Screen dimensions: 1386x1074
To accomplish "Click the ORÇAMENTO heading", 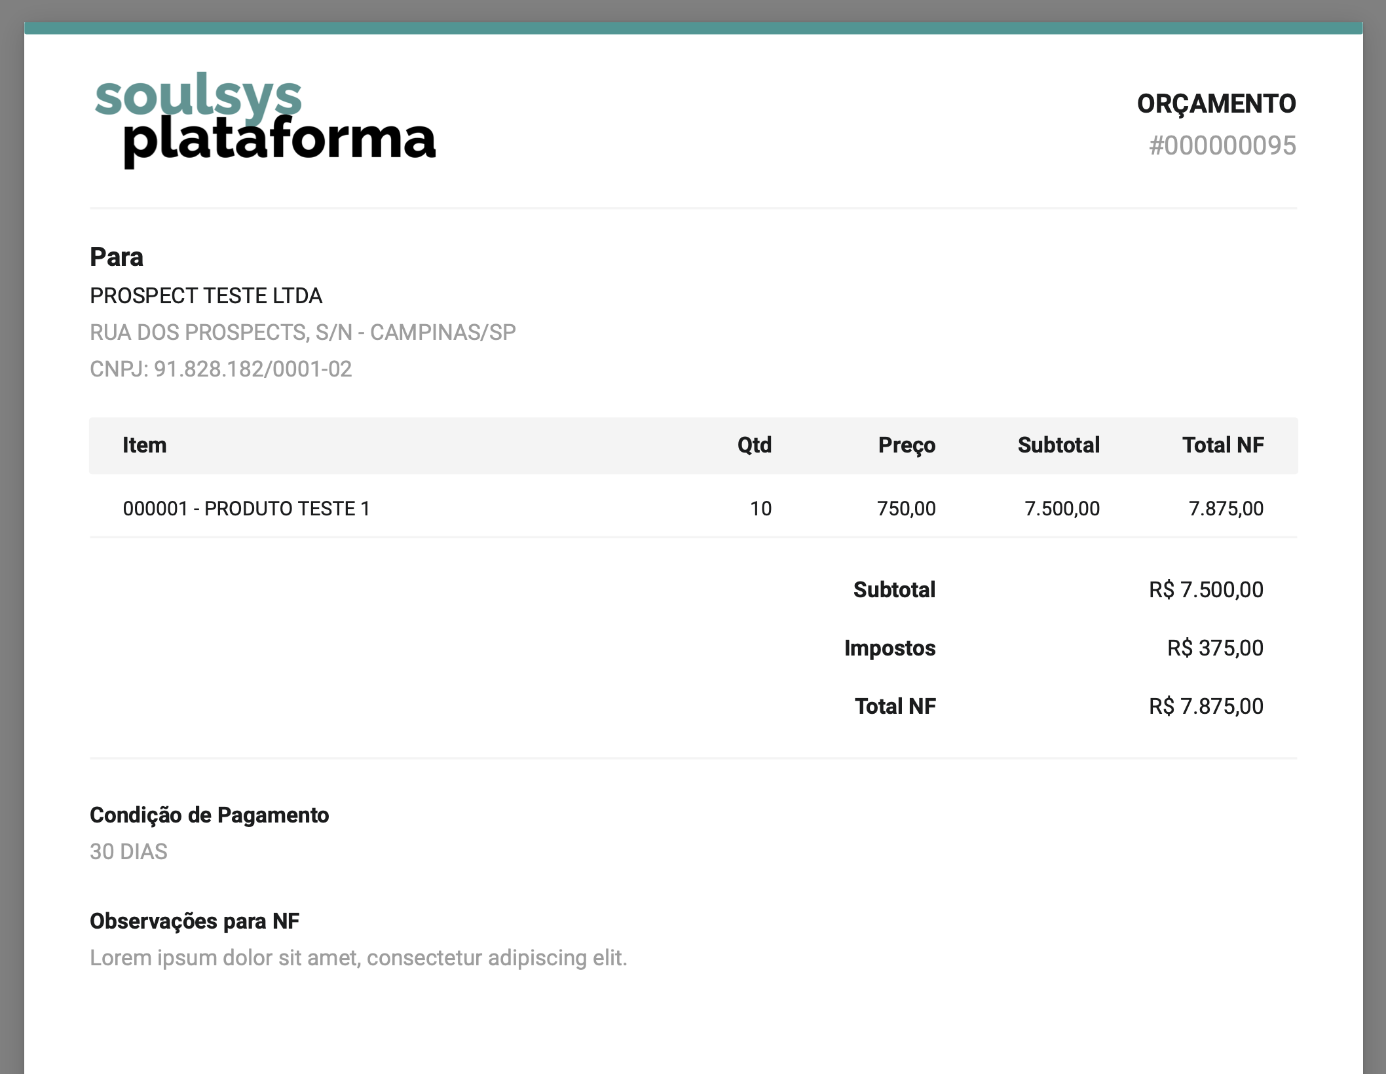I will click(x=1216, y=104).
